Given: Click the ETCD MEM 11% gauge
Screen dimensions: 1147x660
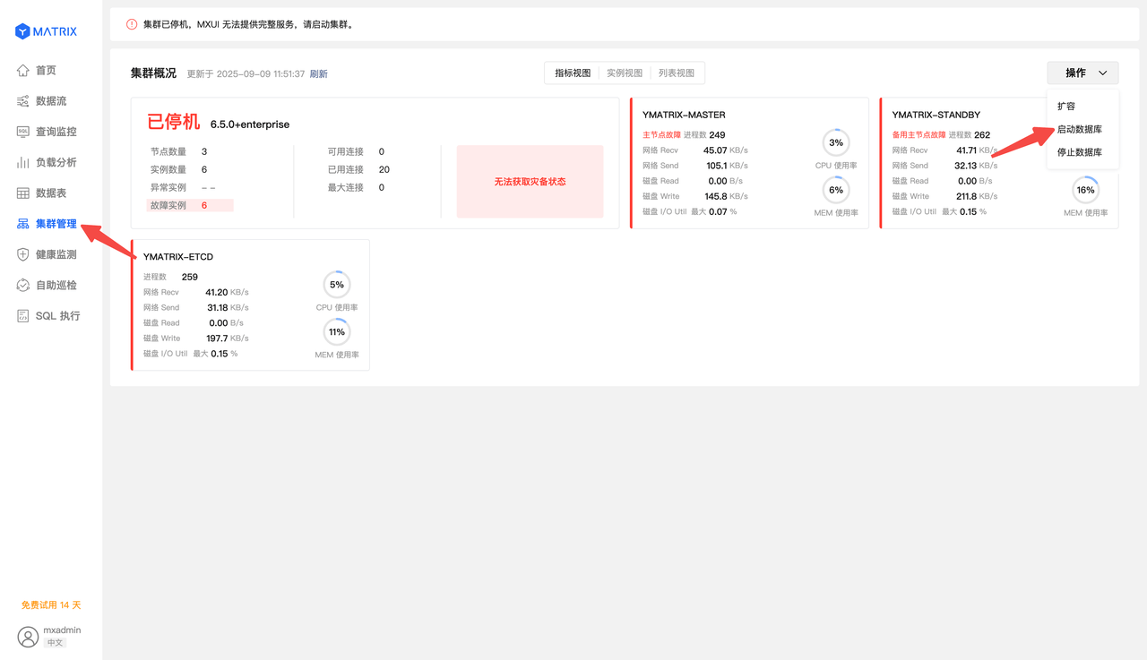Looking at the screenshot, I should tap(337, 331).
